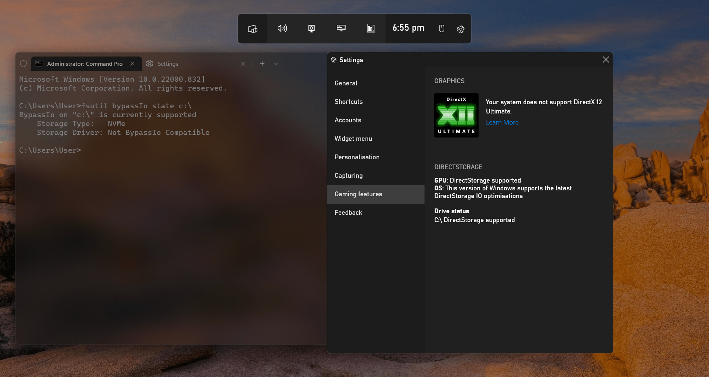Click the 'GPU: DirectStorage supported' line

(x=477, y=180)
